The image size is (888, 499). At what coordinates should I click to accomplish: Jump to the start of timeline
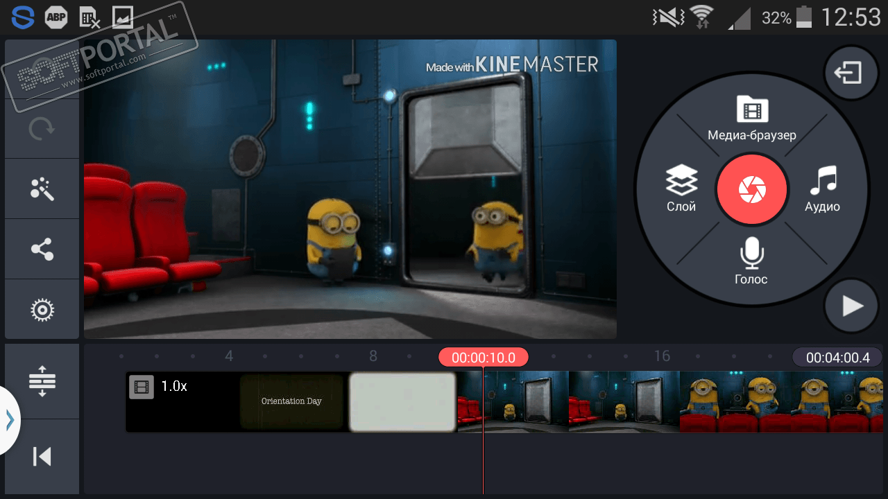tap(42, 456)
